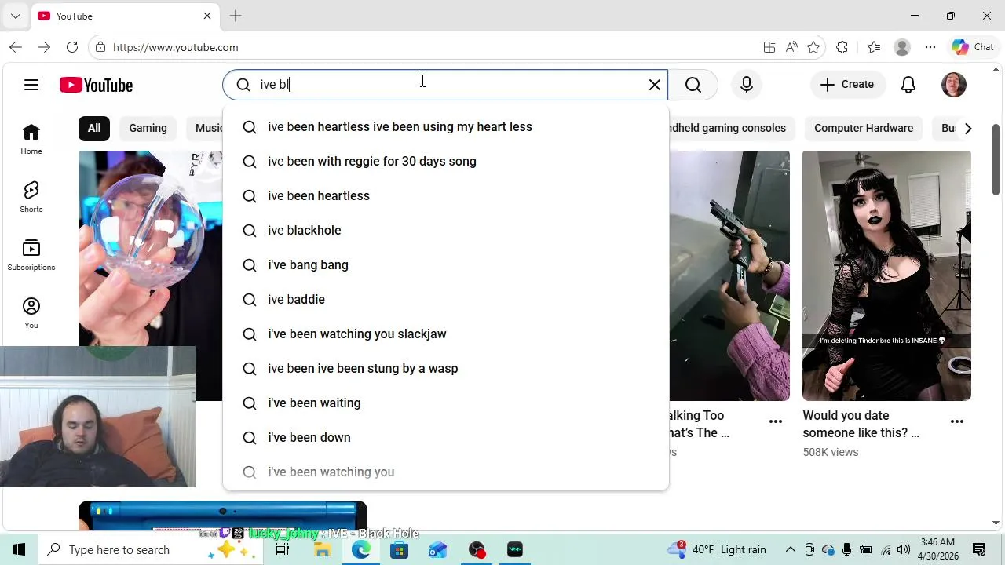Refresh the page
This screenshot has height=565, width=1005.
click(x=72, y=47)
